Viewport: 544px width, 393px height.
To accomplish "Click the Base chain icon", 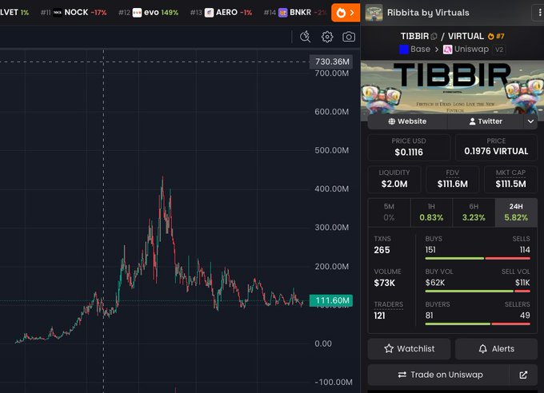I will pyautogui.click(x=404, y=50).
